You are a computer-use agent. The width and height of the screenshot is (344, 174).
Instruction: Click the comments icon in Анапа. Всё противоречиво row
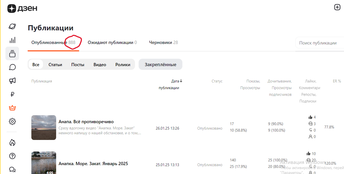click(310, 124)
